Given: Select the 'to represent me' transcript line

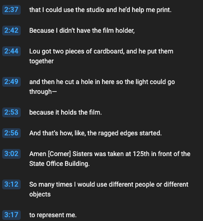Looking at the screenshot, I should coord(53,215).
